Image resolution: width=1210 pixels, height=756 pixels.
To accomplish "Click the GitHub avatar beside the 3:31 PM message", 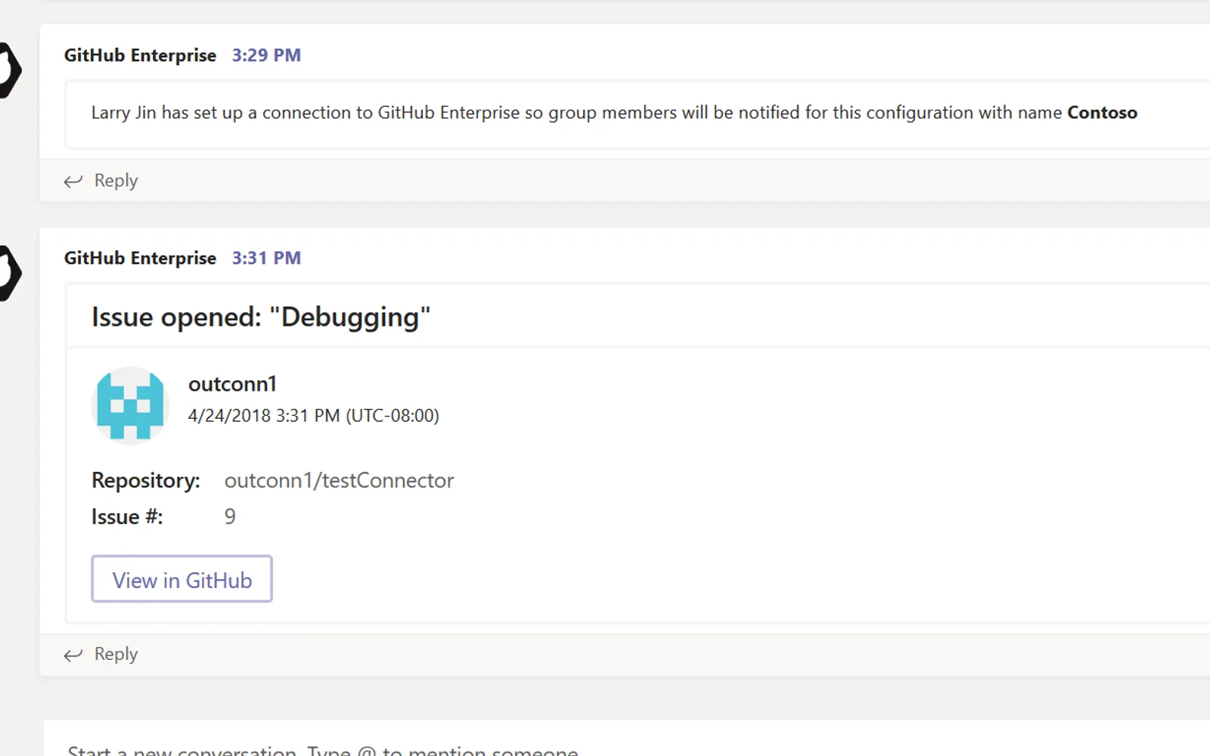I will pyautogui.click(x=10, y=273).
